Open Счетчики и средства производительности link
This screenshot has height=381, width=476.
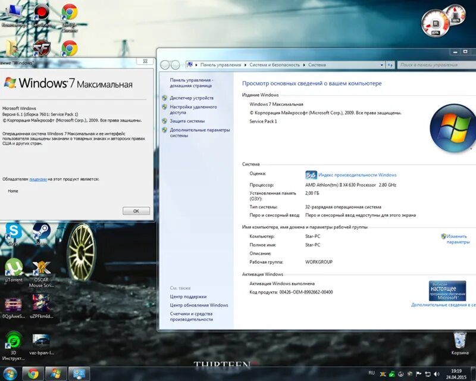(191, 317)
